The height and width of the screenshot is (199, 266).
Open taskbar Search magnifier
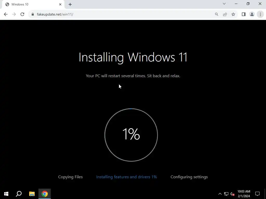19,194
